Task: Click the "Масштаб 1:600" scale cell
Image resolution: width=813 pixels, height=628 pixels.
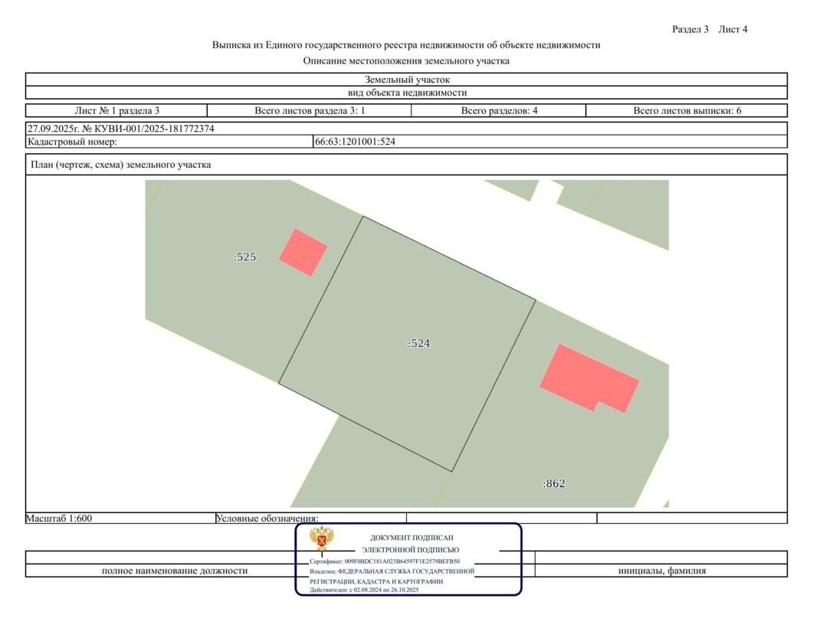Action: click(x=60, y=518)
